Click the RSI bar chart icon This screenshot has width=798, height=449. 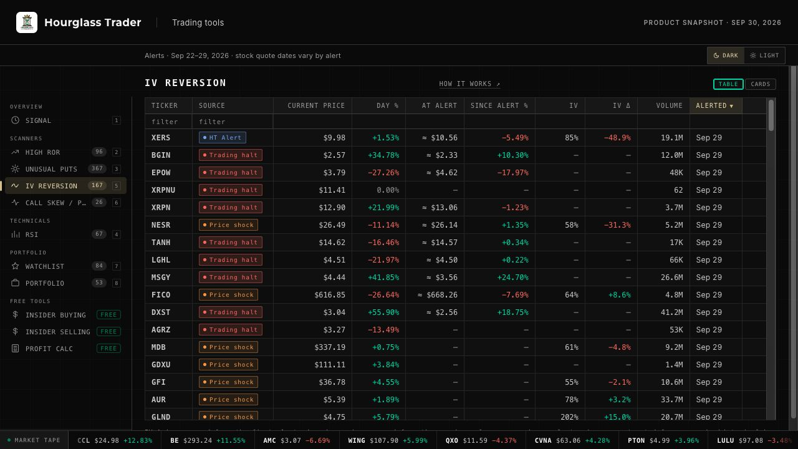[x=16, y=234]
